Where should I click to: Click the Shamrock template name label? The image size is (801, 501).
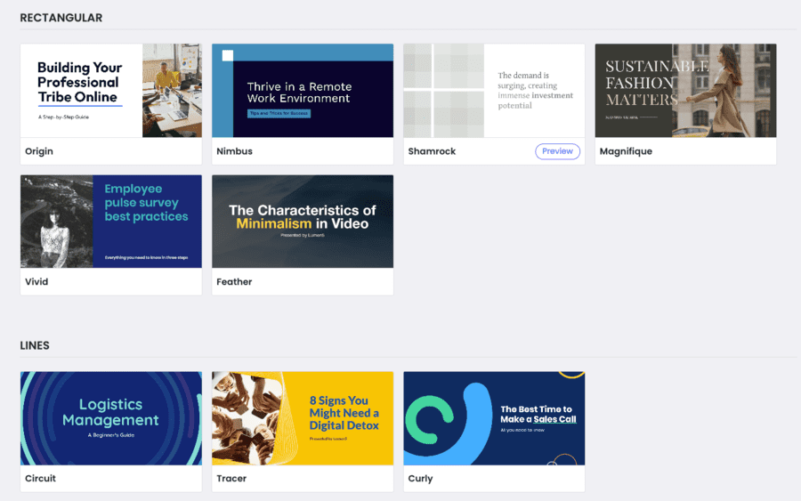(x=432, y=151)
